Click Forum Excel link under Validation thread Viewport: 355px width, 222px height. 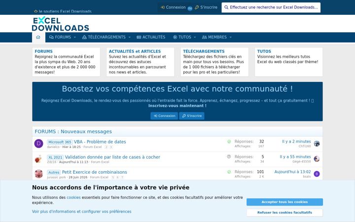[100, 162]
